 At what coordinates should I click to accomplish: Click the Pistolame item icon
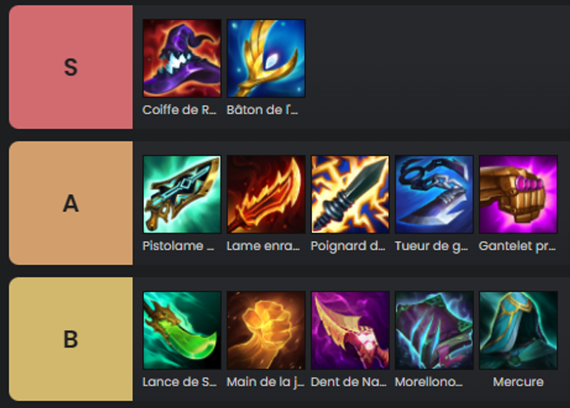[182, 194]
